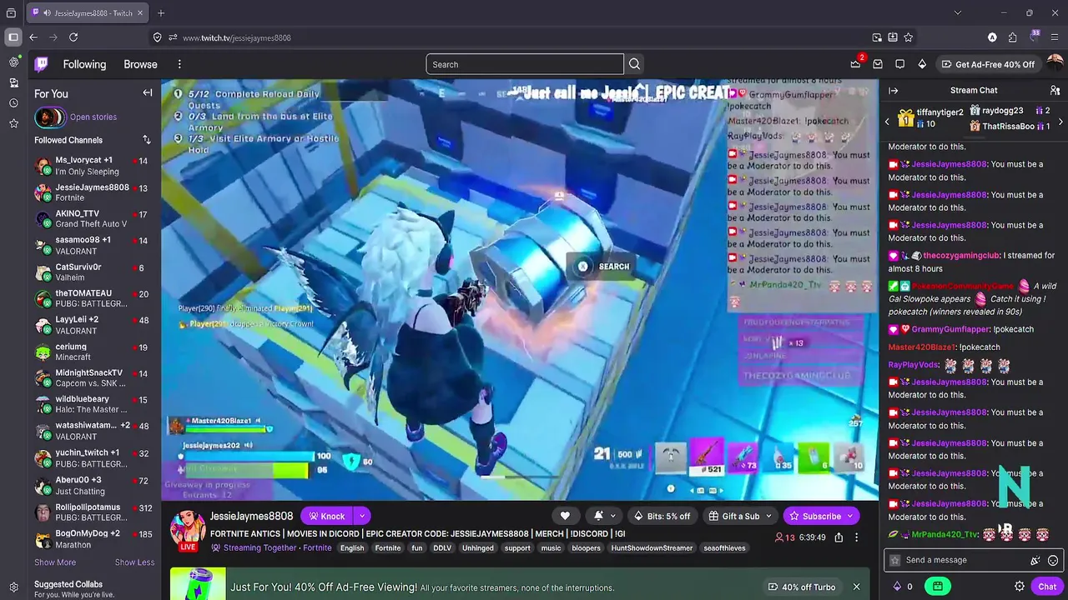Click the Twitch search input field
Viewport: 1068px width, 600px height.
(525, 64)
